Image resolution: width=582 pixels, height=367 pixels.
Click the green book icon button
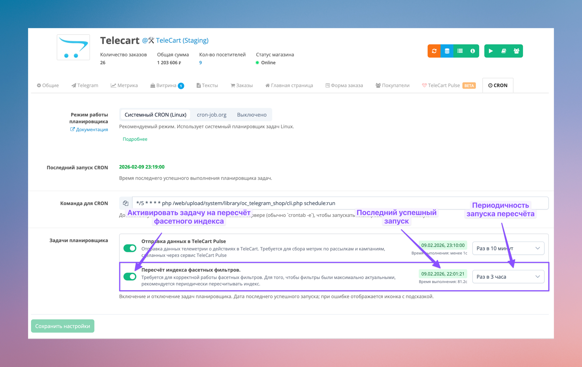click(504, 51)
